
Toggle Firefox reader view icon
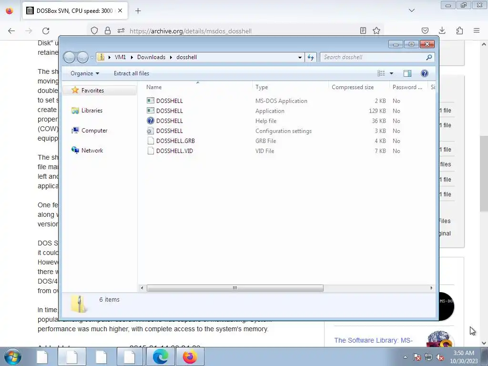tap(363, 30)
